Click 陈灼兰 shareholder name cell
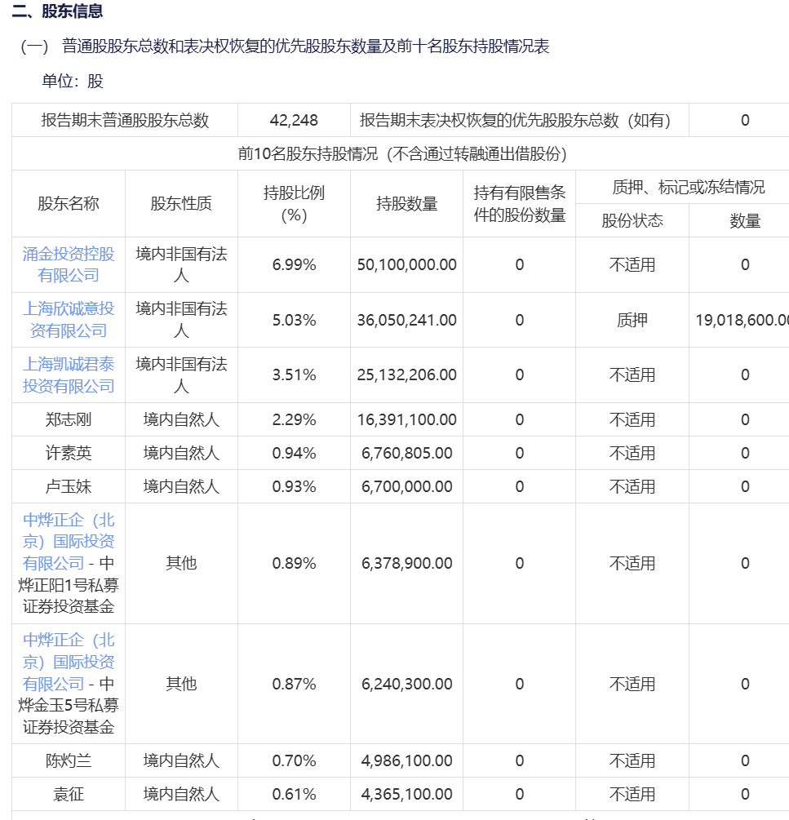 coord(69,760)
